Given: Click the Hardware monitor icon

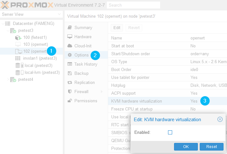Looking at the screenshot, I should [70, 37].
